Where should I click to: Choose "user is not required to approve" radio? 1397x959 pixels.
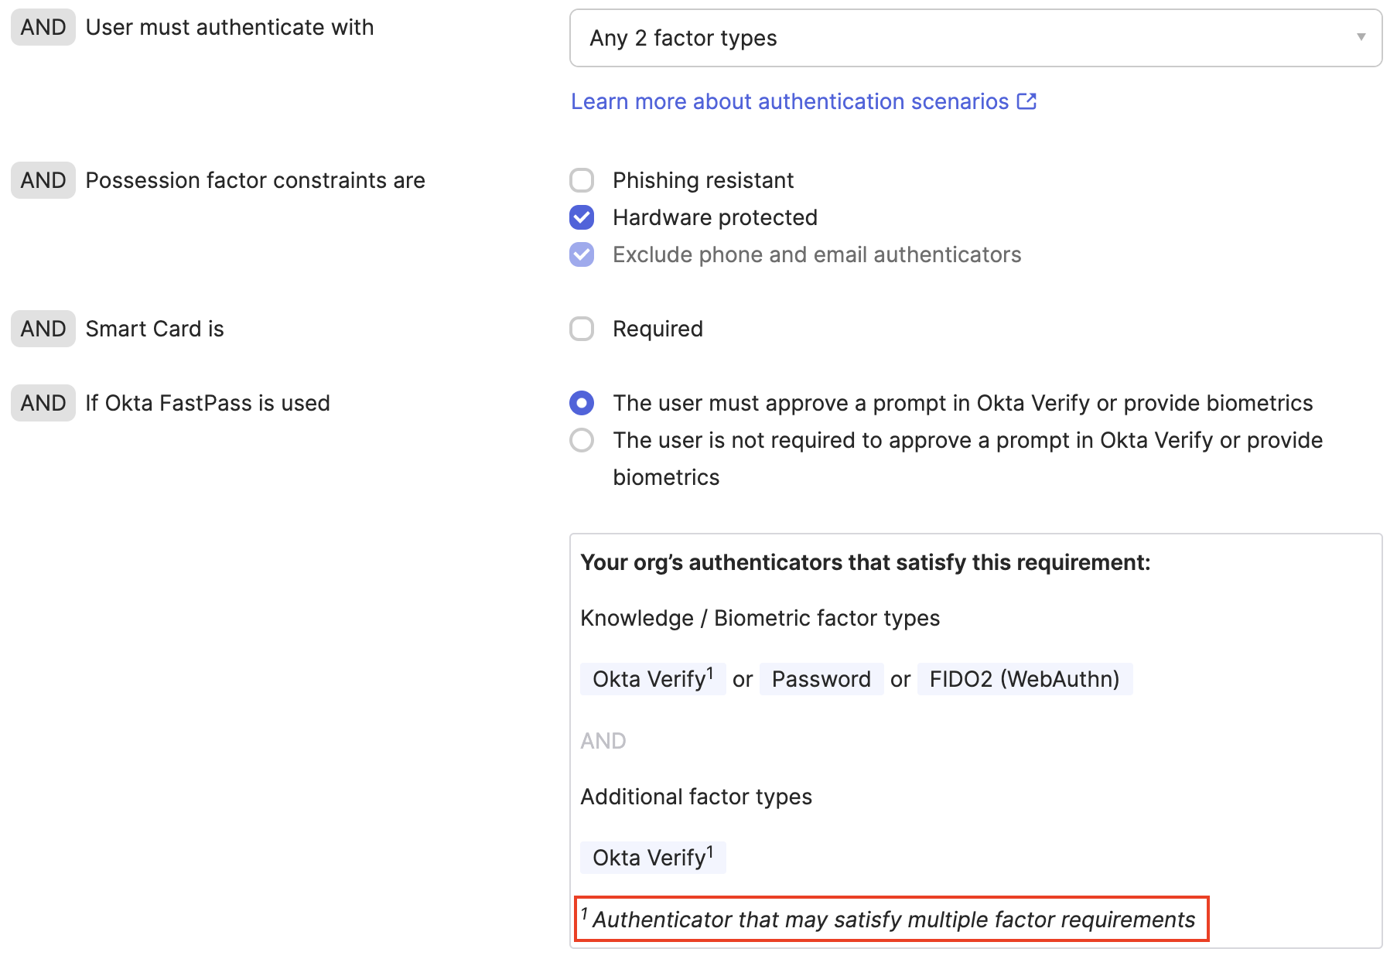coord(582,440)
